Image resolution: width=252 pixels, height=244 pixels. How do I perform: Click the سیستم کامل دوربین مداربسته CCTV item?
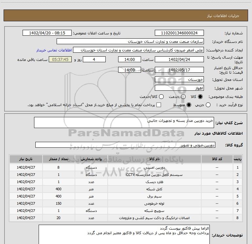154,175
